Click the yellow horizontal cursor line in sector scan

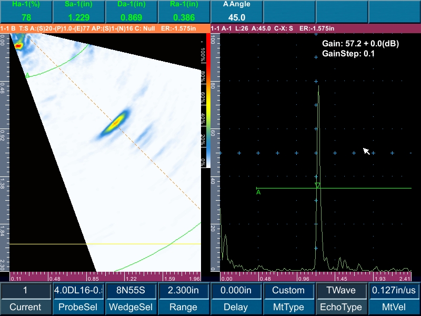105,244
